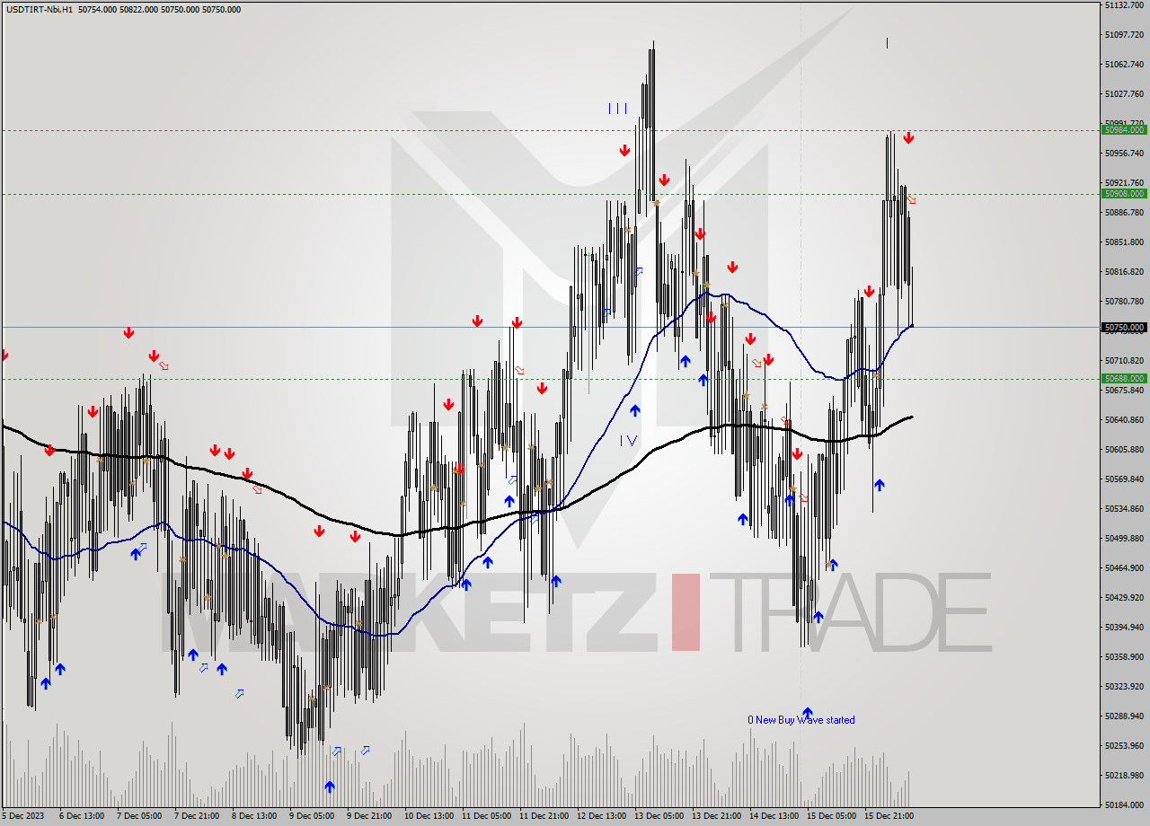Click the 12 Dec 13:00 time label
Viewport: 1150px width, 826px height.
601,816
